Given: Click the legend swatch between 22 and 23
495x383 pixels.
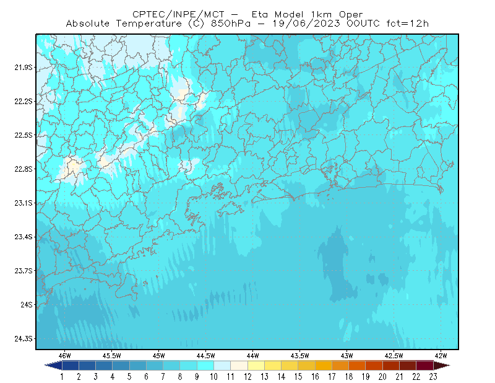Looking at the screenshot, I should (x=425, y=366).
